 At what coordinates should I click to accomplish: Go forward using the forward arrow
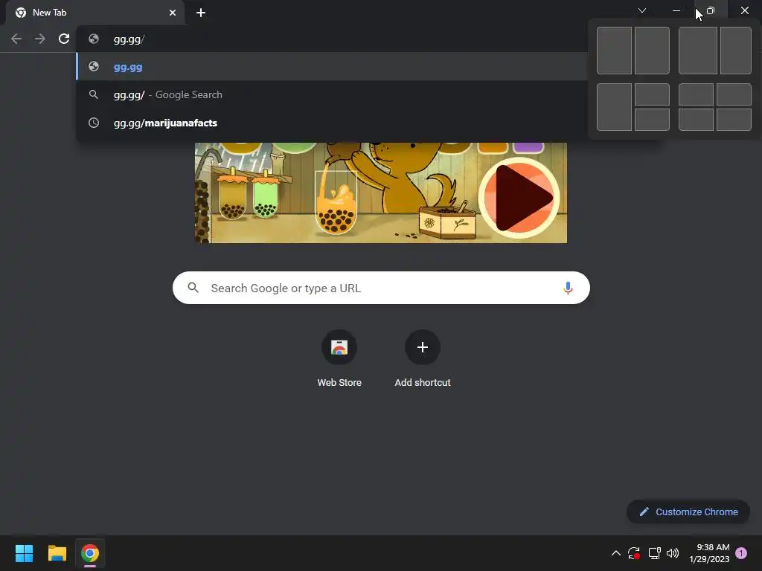[x=40, y=39]
